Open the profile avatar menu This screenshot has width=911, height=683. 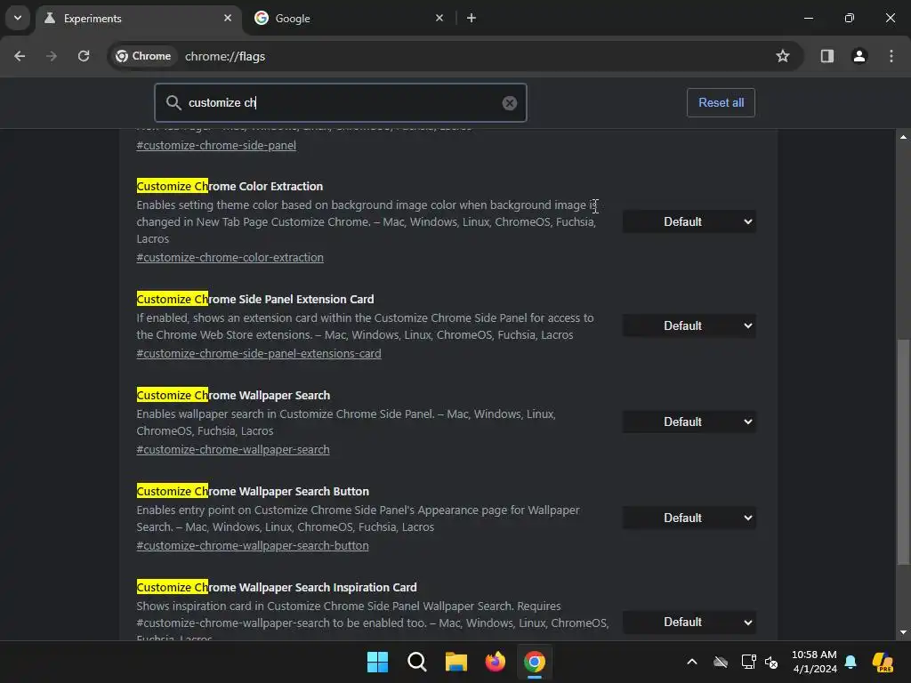pyautogui.click(x=859, y=56)
